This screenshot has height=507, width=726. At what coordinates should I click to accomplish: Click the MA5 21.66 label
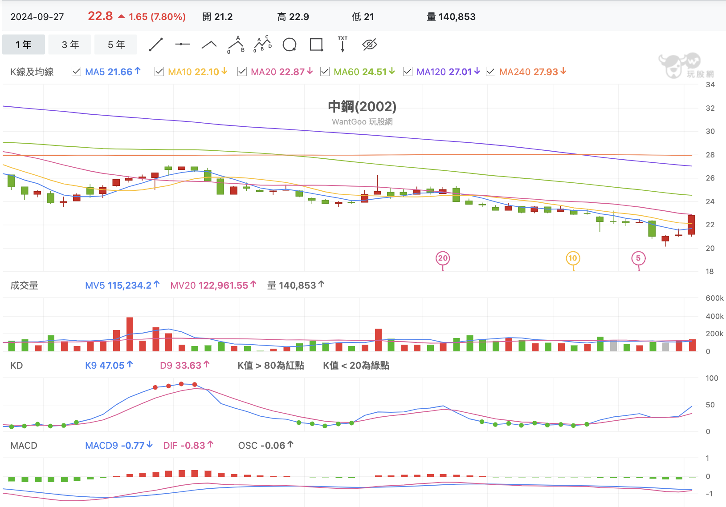coord(113,72)
